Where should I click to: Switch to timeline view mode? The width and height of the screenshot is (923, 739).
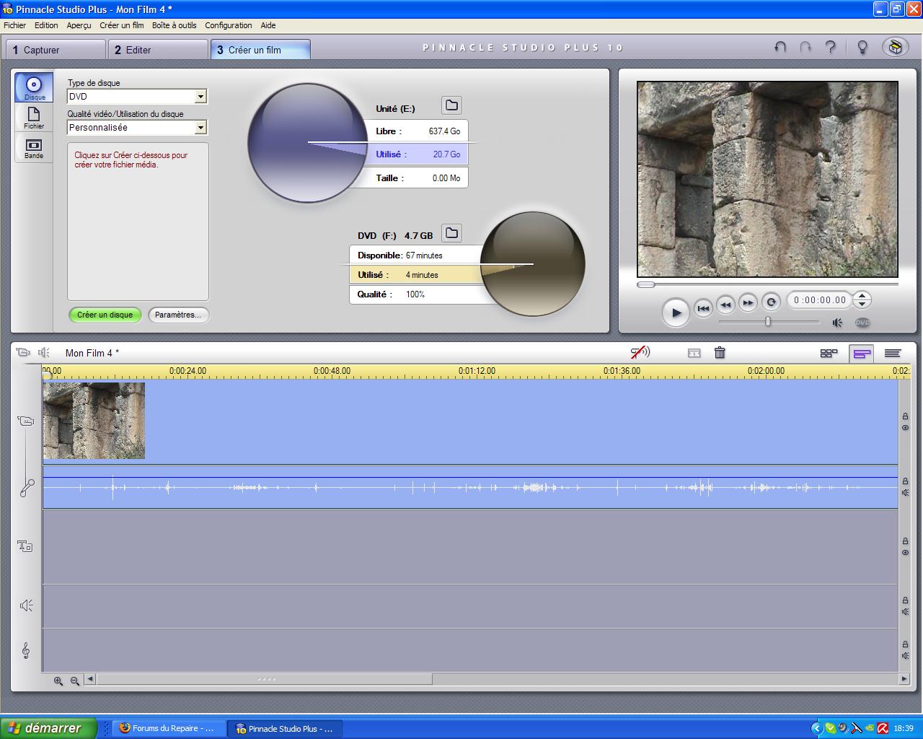click(861, 353)
